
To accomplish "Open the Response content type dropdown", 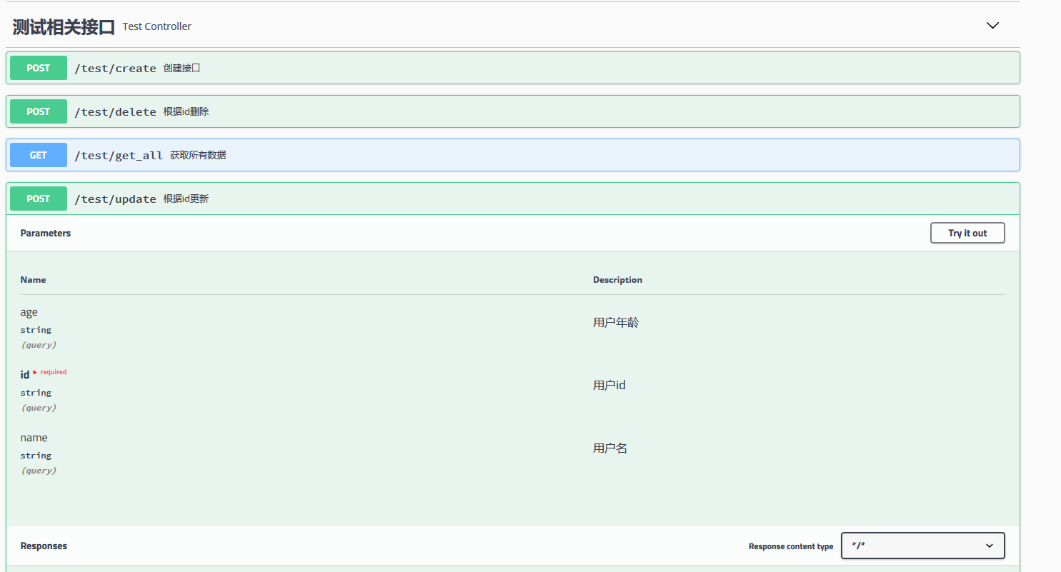I will [x=922, y=546].
